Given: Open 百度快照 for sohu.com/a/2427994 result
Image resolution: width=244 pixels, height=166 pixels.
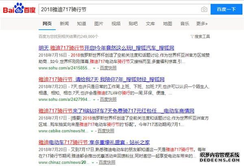Looking at the screenshot, I should tap(108, 100).
